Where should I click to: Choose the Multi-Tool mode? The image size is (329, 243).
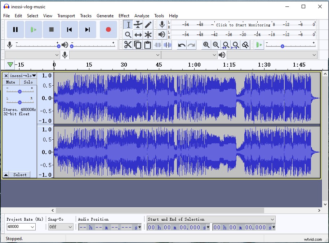[147, 35]
